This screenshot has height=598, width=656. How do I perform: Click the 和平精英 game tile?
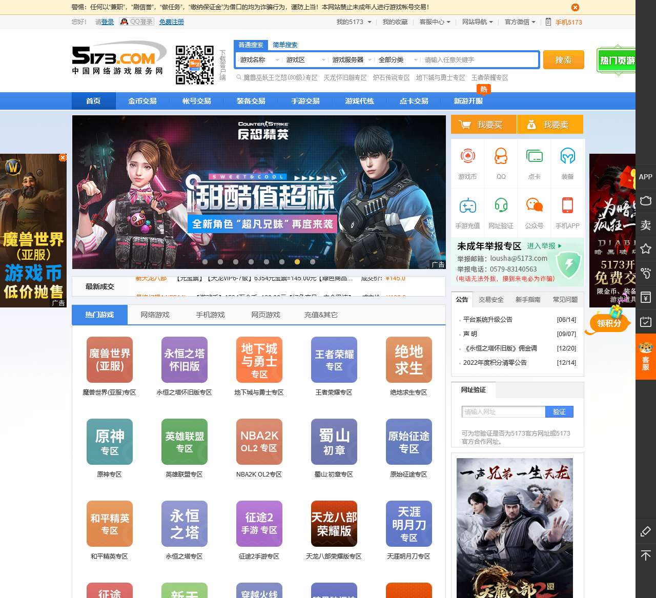click(x=110, y=524)
